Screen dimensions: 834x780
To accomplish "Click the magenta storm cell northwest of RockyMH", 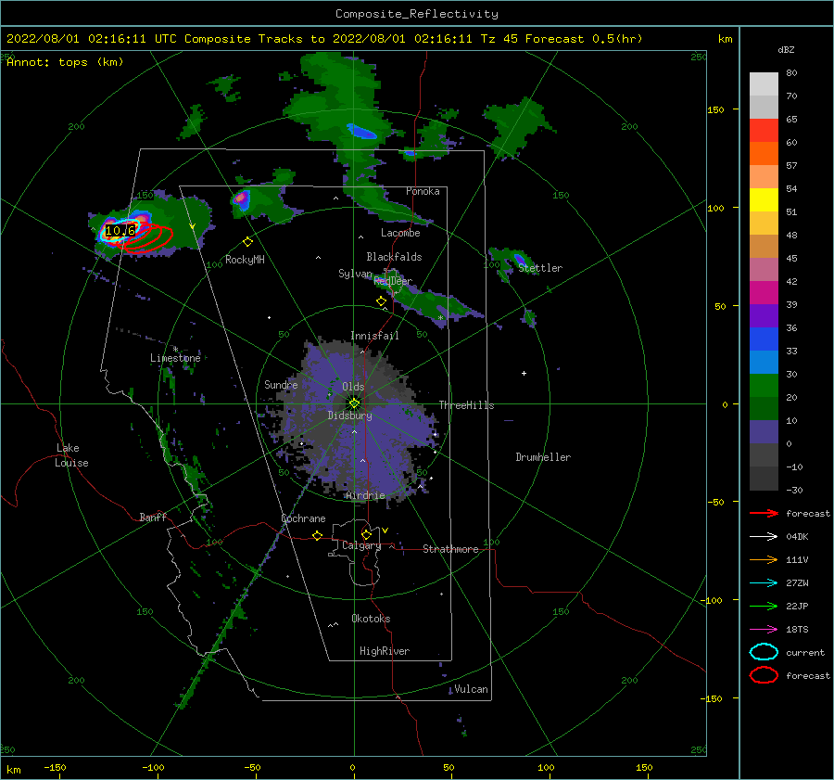I will tap(241, 198).
